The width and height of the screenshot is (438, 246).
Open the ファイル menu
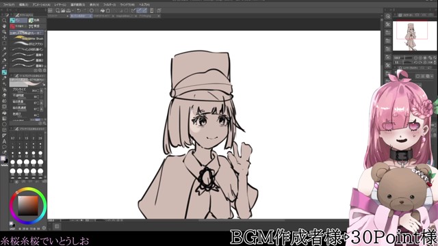coord(9,5)
